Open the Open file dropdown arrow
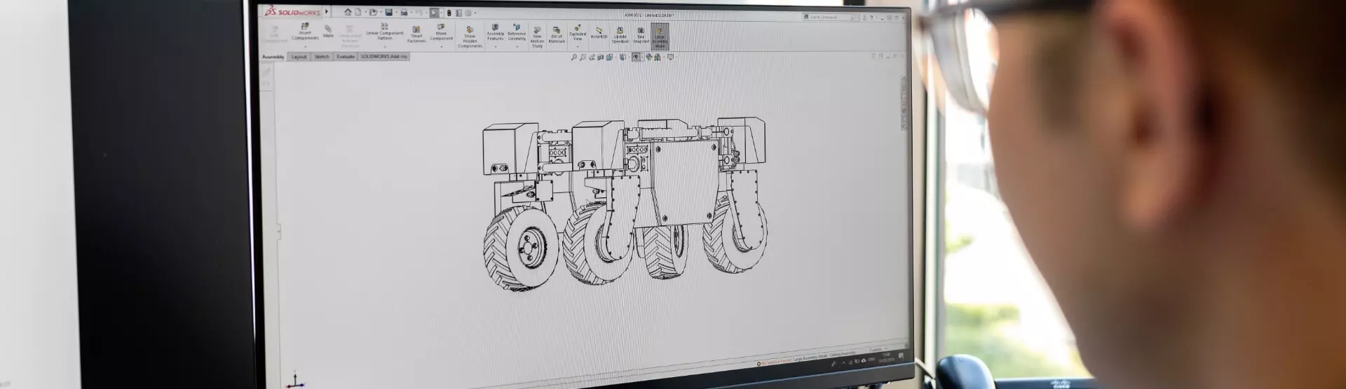Viewport: 1346px width, 389px height. coord(381,13)
